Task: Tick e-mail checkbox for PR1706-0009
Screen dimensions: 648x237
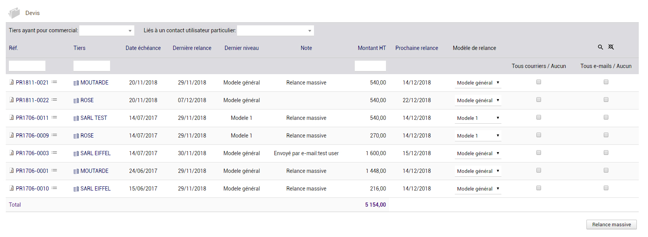Action: (606, 135)
